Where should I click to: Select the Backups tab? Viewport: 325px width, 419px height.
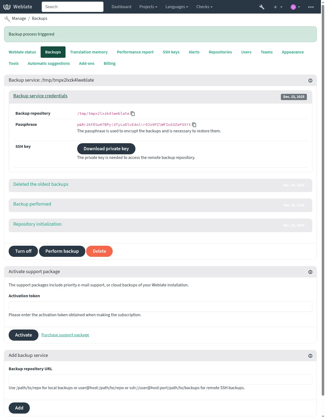(53, 52)
